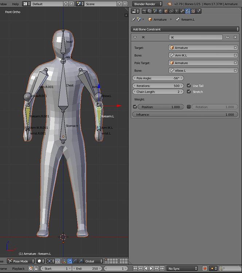This screenshot has height=273, width=242.
Task: Click the IK constraint name field
Action: pyautogui.click(x=196, y=37)
